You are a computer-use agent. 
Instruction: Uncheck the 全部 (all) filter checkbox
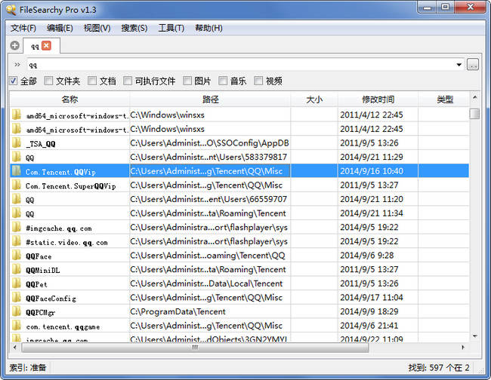tap(14, 81)
